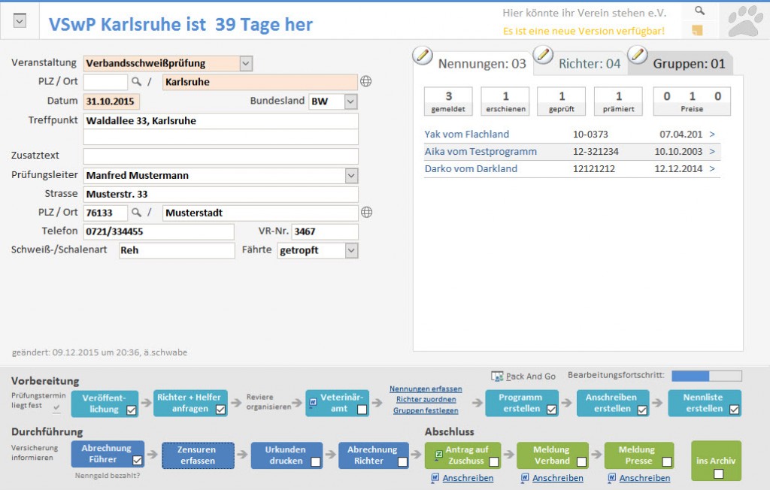The width and height of the screenshot is (770, 490).
Task: Click the edit pencil next to Richter
Action: point(543,56)
